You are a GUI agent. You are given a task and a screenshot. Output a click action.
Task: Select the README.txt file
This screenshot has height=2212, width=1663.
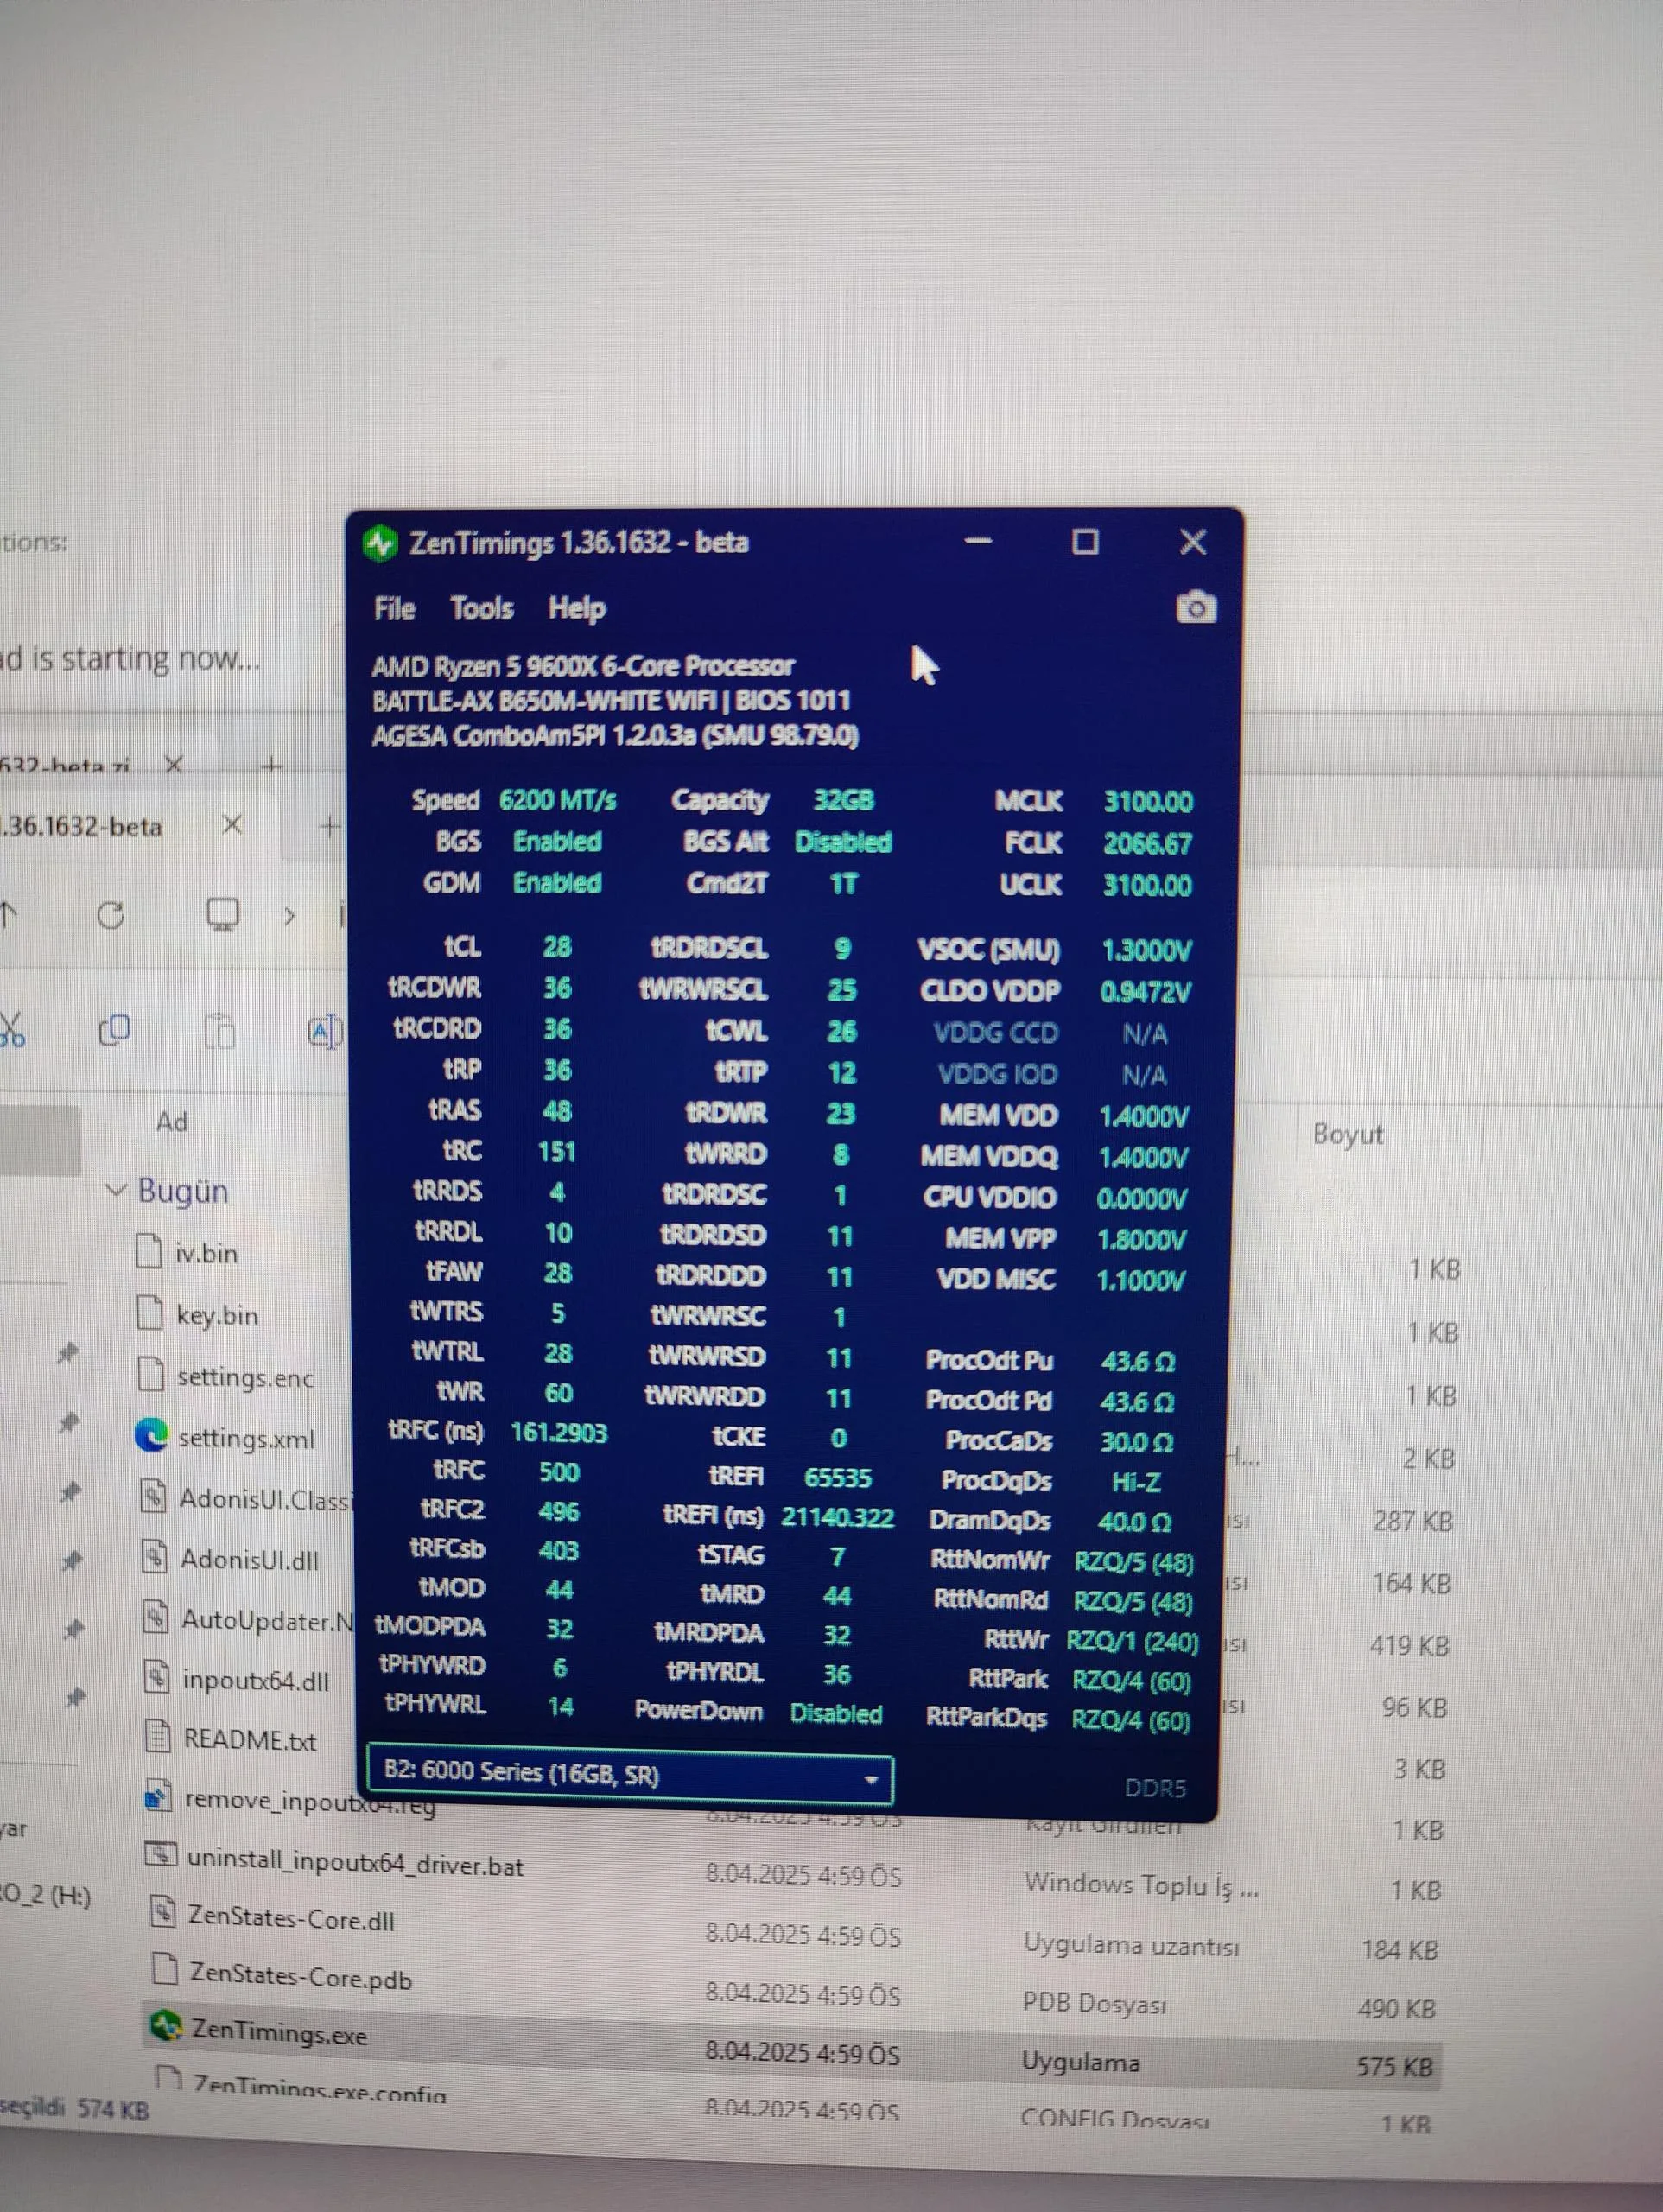[250, 1740]
